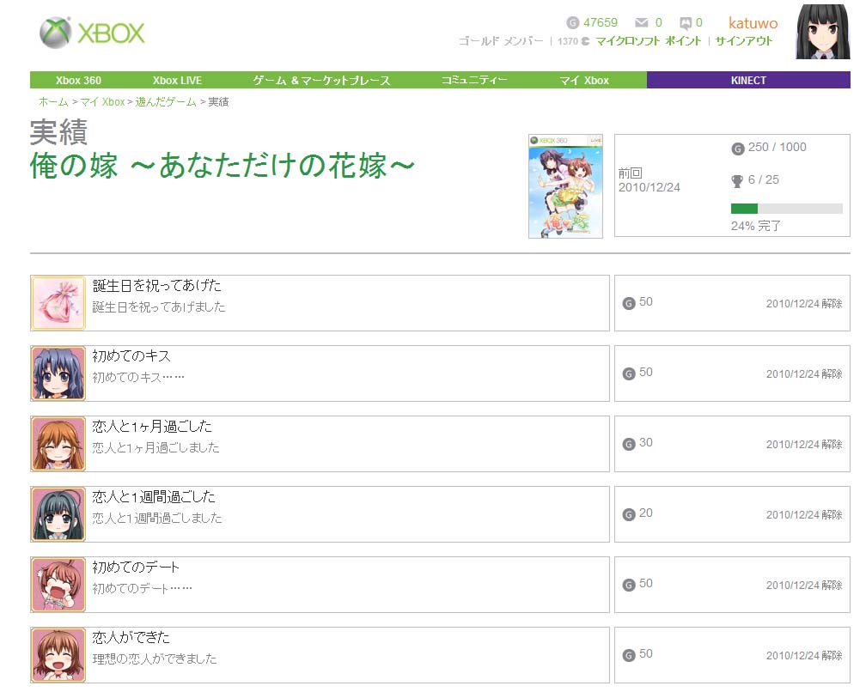Click the 初めてのキス achievement icon
This screenshot has height=692, width=866.
pyautogui.click(x=58, y=373)
